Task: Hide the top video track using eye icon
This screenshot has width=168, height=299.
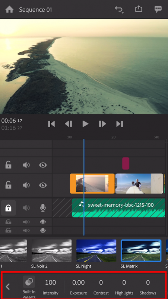Action: tap(43, 165)
